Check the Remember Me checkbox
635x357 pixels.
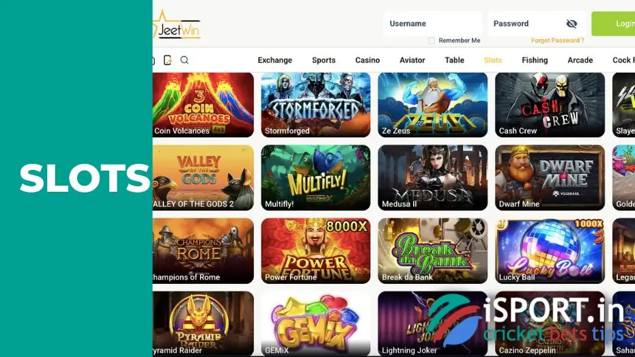click(432, 40)
